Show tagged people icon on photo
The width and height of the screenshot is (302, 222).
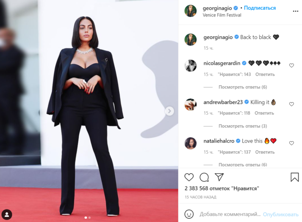(x=7, y=214)
